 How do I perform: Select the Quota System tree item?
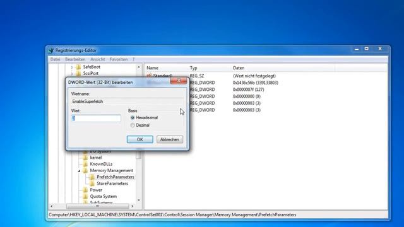click(103, 196)
